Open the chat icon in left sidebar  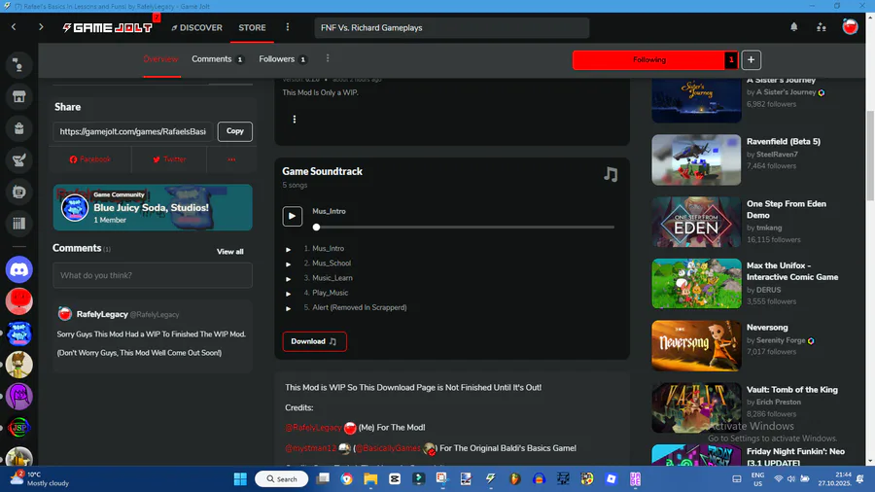coord(19,192)
